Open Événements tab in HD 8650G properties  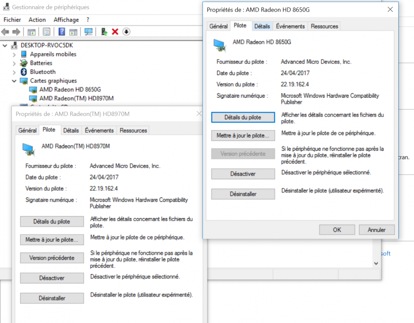tap(290, 26)
